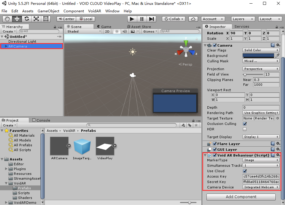Open Rendering Path dropdown
Screen dimensions: 285x205
[x=261, y=113]
